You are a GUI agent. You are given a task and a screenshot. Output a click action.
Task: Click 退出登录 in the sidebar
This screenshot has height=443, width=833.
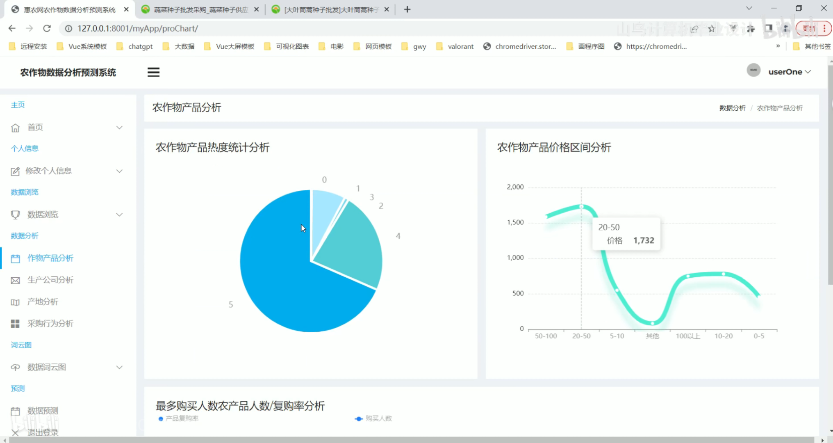click(43, 432)
